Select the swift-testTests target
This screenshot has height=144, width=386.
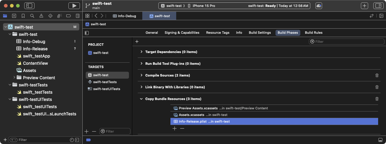pos(105,82)
